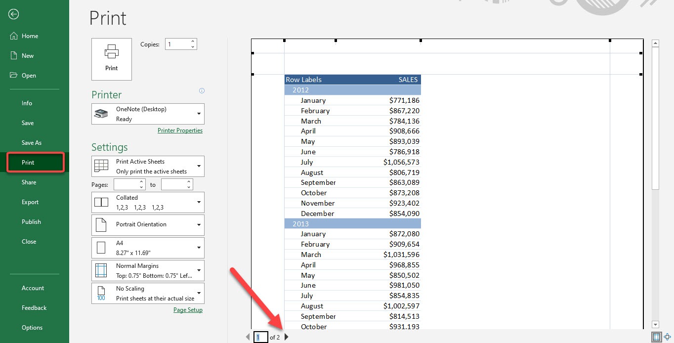Viewport: 674px width, 343px height.
Task: Expand the Print Active Sheets dropdown
Action: 148,167
